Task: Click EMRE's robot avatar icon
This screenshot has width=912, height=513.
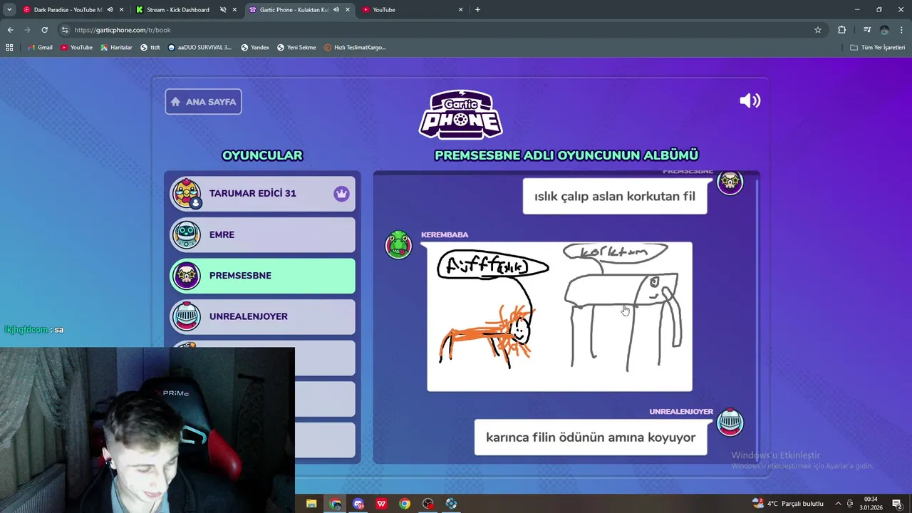Action: (187, 234)
